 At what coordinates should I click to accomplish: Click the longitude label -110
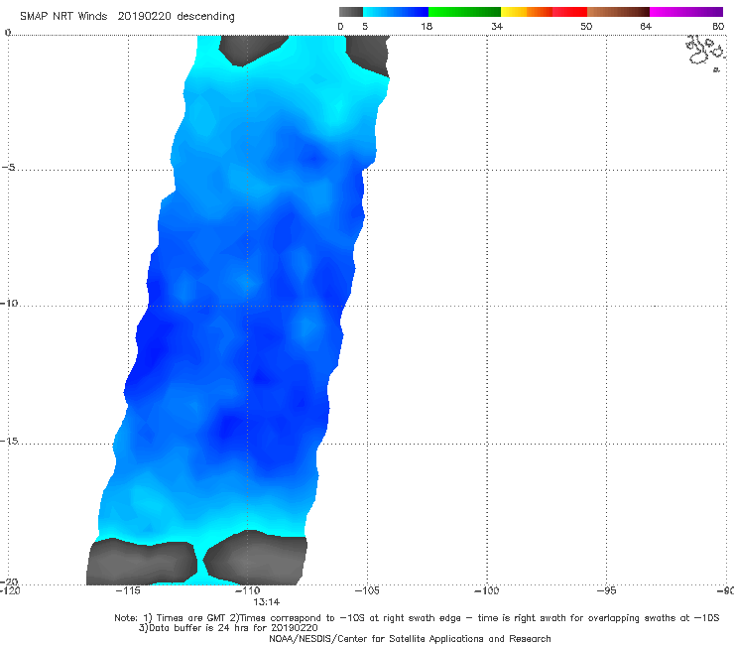click(x=247, y=590)
